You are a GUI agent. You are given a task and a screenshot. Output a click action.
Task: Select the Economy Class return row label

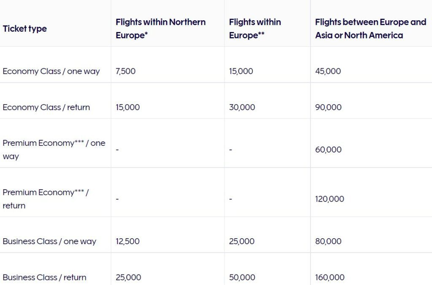click(46, 107)
